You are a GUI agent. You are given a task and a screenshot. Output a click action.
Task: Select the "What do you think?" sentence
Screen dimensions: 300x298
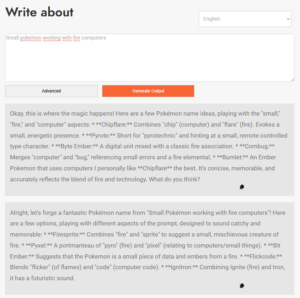174,179
